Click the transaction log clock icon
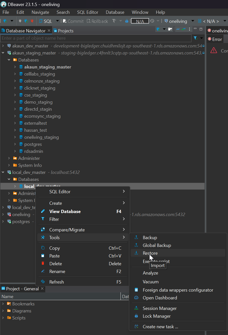This screenshot has width=228, height=335. [x=152, y=21]
